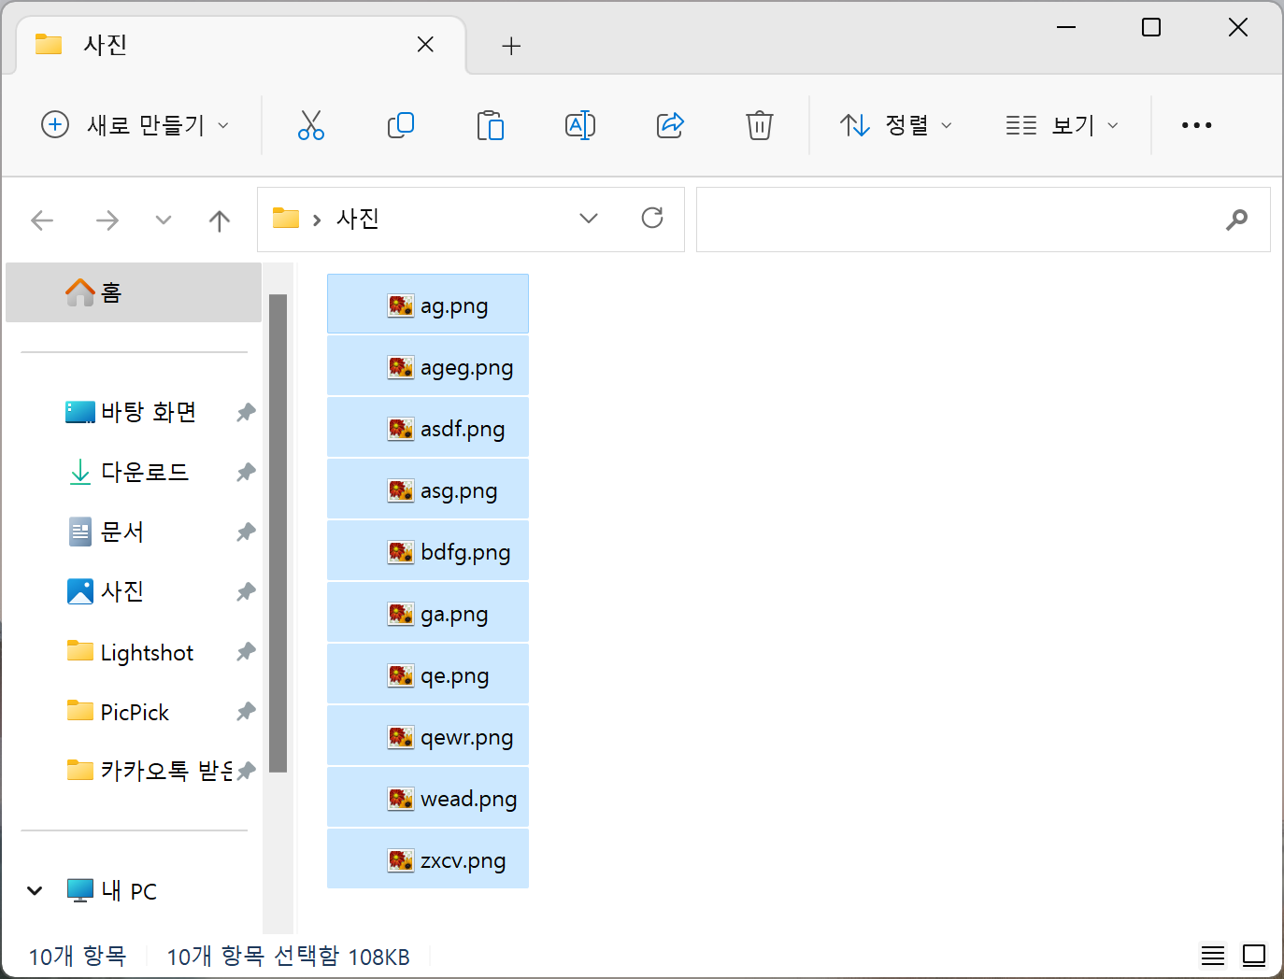This screenshot has width=1284, height=979.
Task: Click the folder icon in address bar
Action: click(x=286, y=219)
